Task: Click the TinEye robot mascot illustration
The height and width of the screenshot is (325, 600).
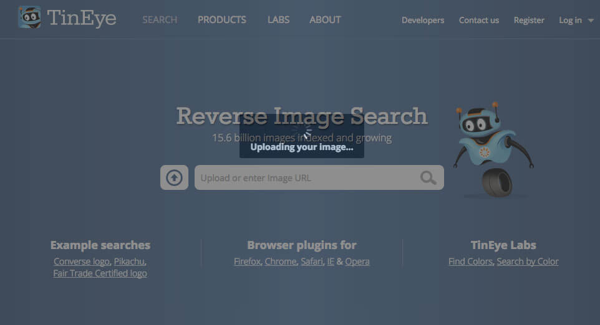Action: [493, 150]
